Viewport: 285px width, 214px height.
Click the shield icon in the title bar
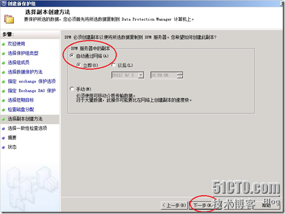click(3, 3)
